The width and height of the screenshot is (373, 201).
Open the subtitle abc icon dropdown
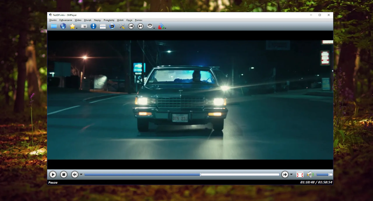[x=162, y=26]
